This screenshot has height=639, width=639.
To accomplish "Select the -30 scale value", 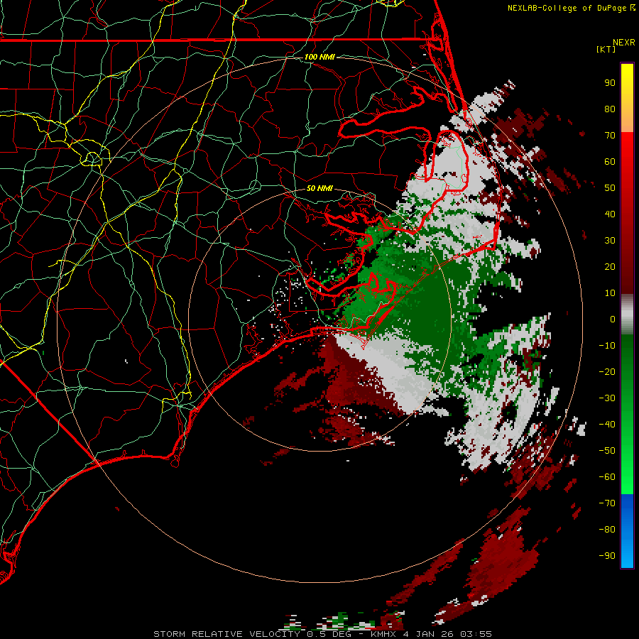I will 607,398.
